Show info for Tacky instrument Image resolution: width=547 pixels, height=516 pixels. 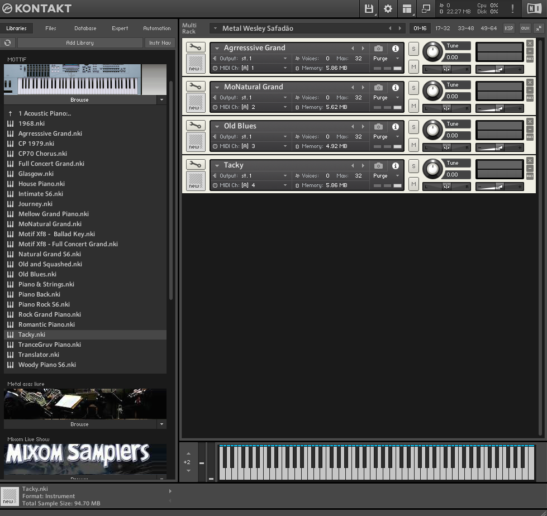pos(395,166)
